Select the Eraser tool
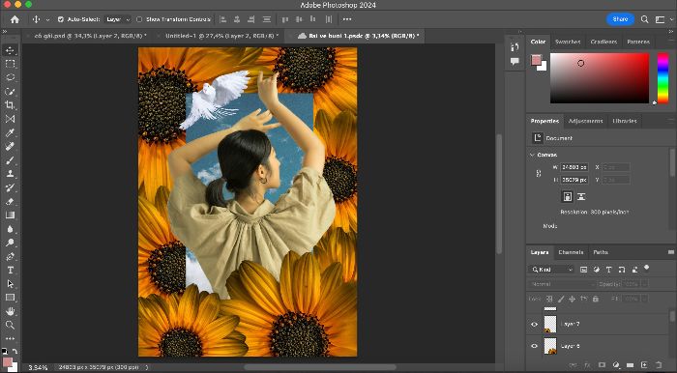 pos(10,201)
